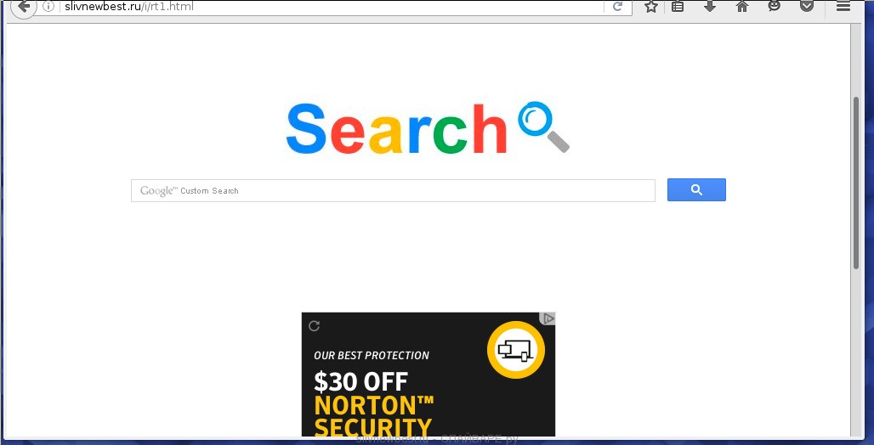
Task: Submit with the blue search button
Action: [696, 190]
